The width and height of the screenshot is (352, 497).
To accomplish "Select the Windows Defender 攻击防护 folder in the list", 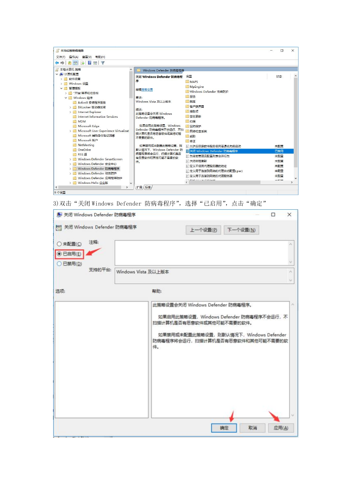I will [x=207, y=91].
